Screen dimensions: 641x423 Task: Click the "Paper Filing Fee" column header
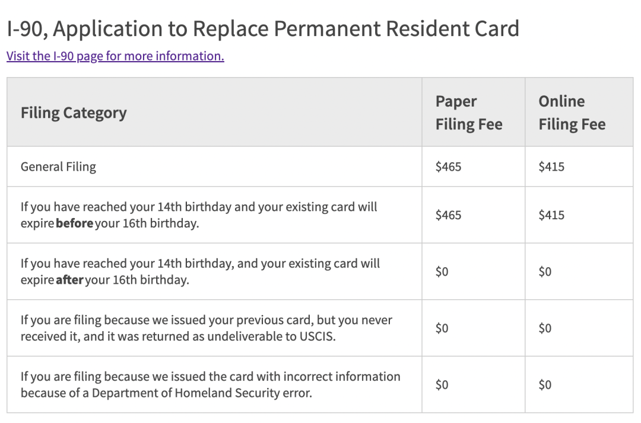tap(469, 113)
